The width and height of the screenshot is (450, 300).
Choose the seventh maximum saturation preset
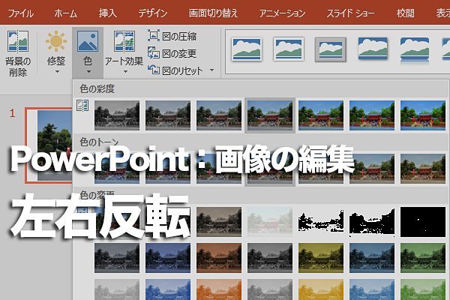coord(423,115)
